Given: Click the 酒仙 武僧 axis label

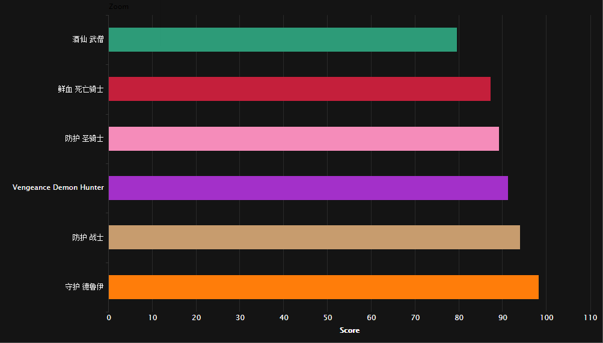Looking at the screenshot, I should [x=88, y=39].
